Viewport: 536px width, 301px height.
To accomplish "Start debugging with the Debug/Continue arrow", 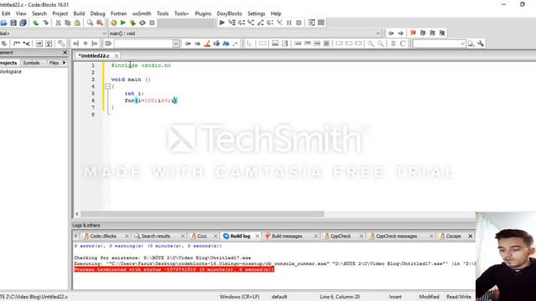I will coord(222,23).
